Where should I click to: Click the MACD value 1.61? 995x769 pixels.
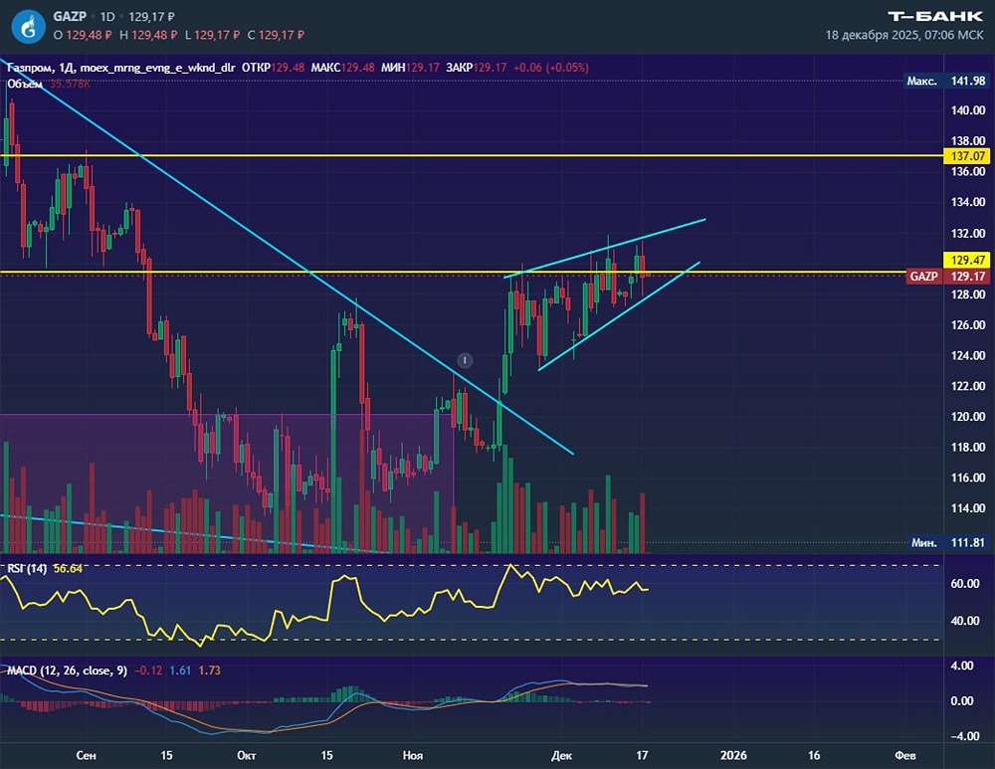click(180, 671)
